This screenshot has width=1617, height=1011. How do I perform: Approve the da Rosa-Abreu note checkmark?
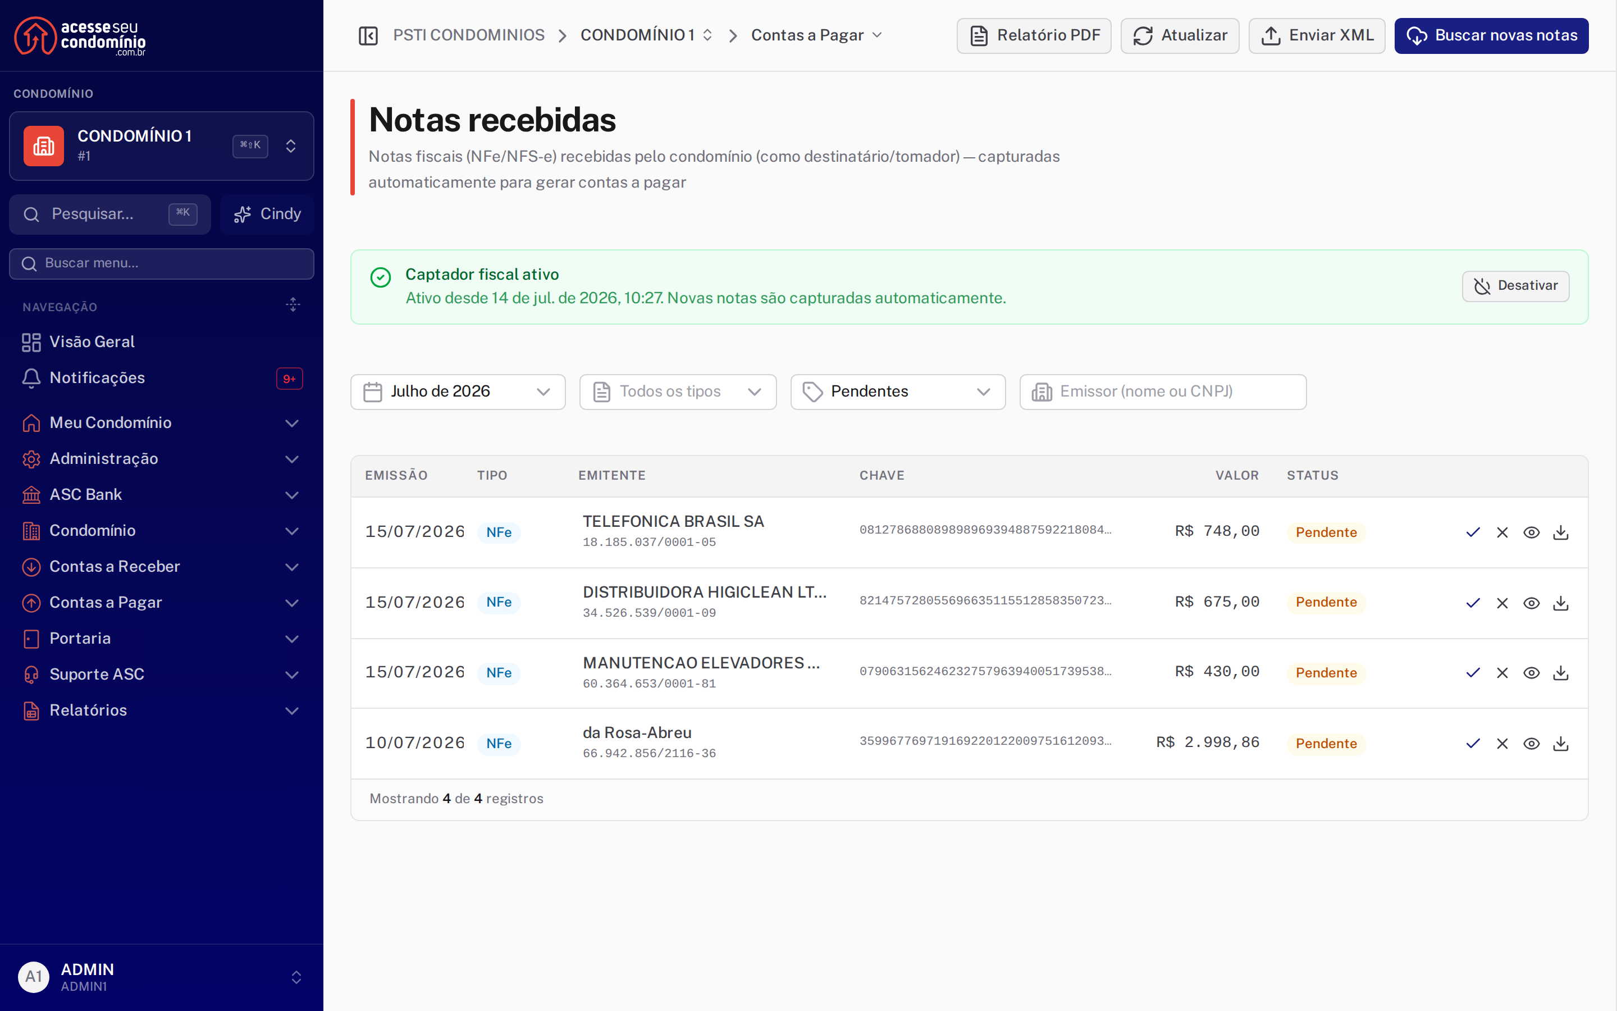pyautogui.click(x=1473, y=744)
